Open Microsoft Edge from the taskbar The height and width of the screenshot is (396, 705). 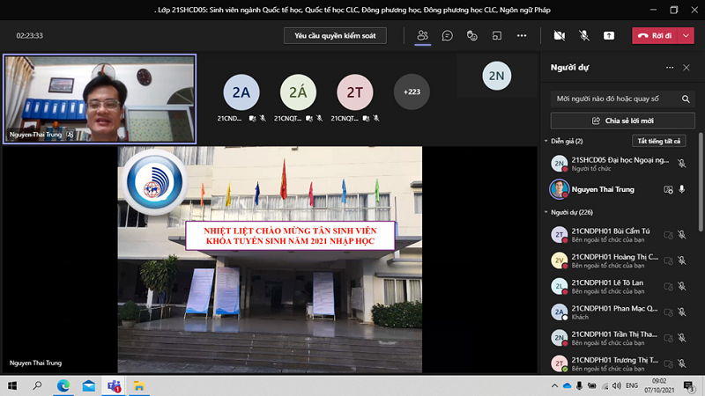[x=63, y=385]
